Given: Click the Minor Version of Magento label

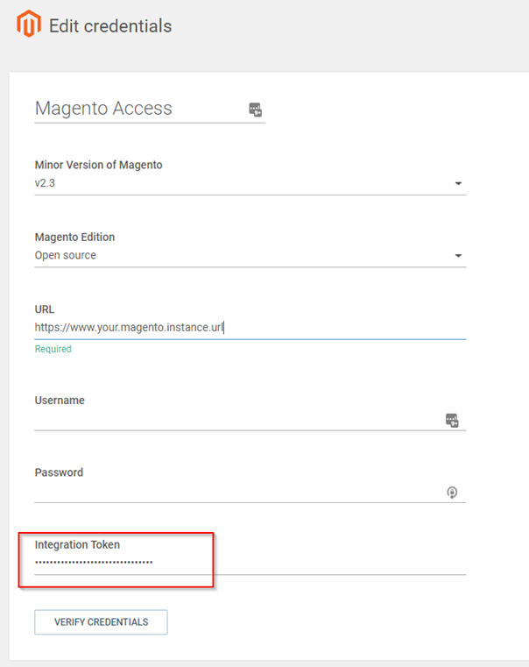Looking at the screenshot, I should coord(98,165).
